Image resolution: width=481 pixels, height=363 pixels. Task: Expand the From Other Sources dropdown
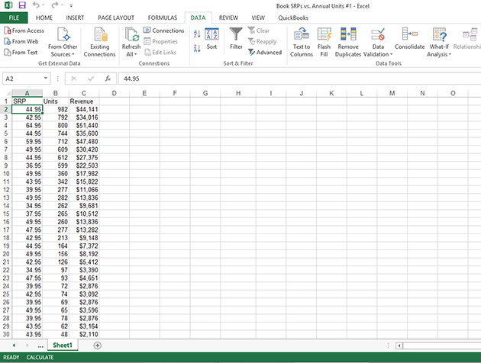(63, 42)
